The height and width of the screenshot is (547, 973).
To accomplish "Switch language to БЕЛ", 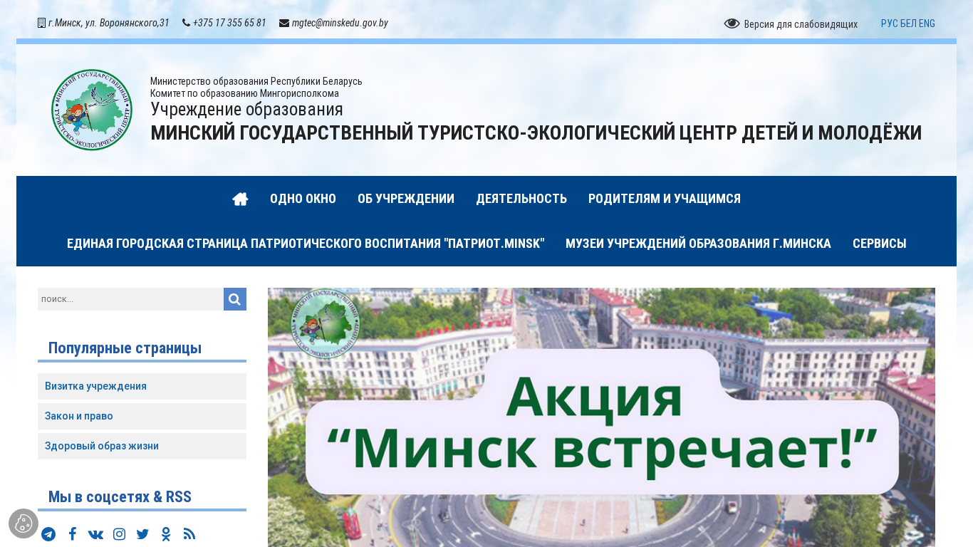I will [909, 24].
